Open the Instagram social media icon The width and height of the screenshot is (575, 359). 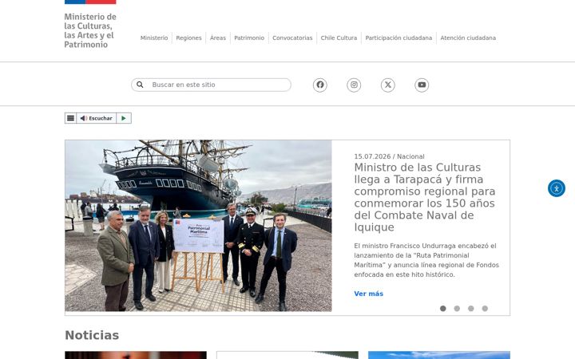354,85
